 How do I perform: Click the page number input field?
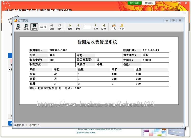pyautogui.click(x=87, y=27)
